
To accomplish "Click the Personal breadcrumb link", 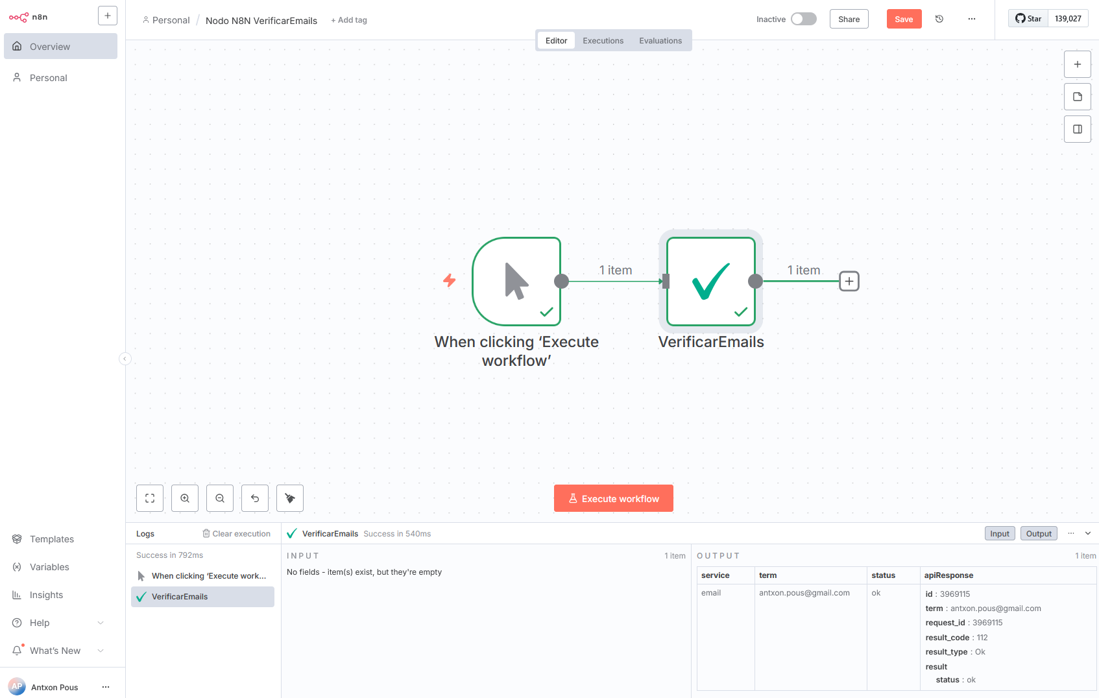I will point(166,20).
